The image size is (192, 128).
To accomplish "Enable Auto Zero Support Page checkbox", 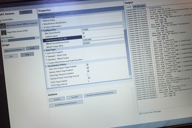I will (x=87, y=65).
